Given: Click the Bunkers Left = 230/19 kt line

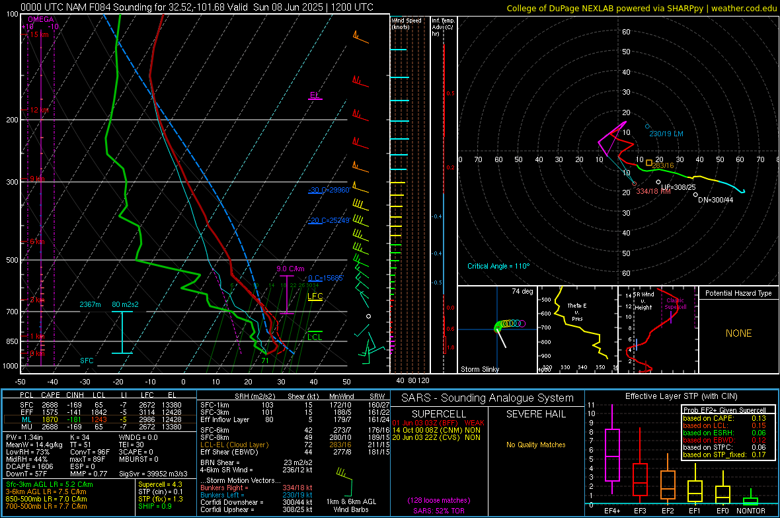Looking at the screenshot, I should (x=256, y=495).
